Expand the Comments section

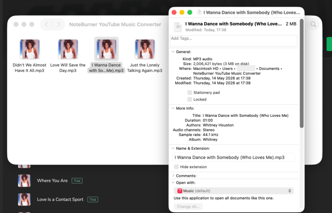[173, 176]
